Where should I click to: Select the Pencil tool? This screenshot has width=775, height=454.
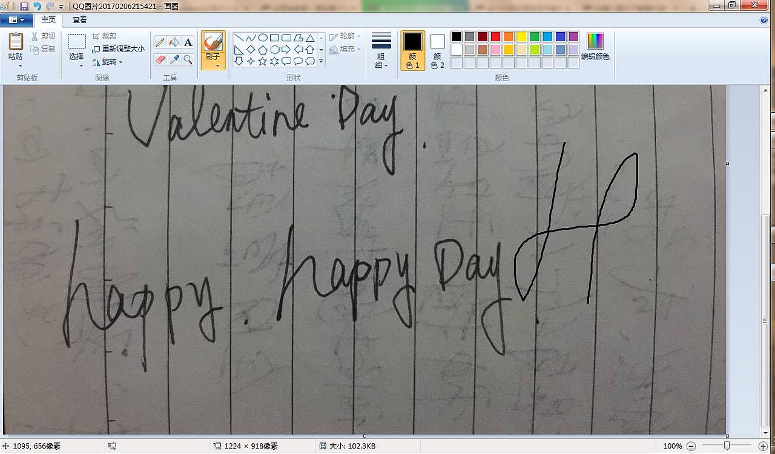[160, 43]
